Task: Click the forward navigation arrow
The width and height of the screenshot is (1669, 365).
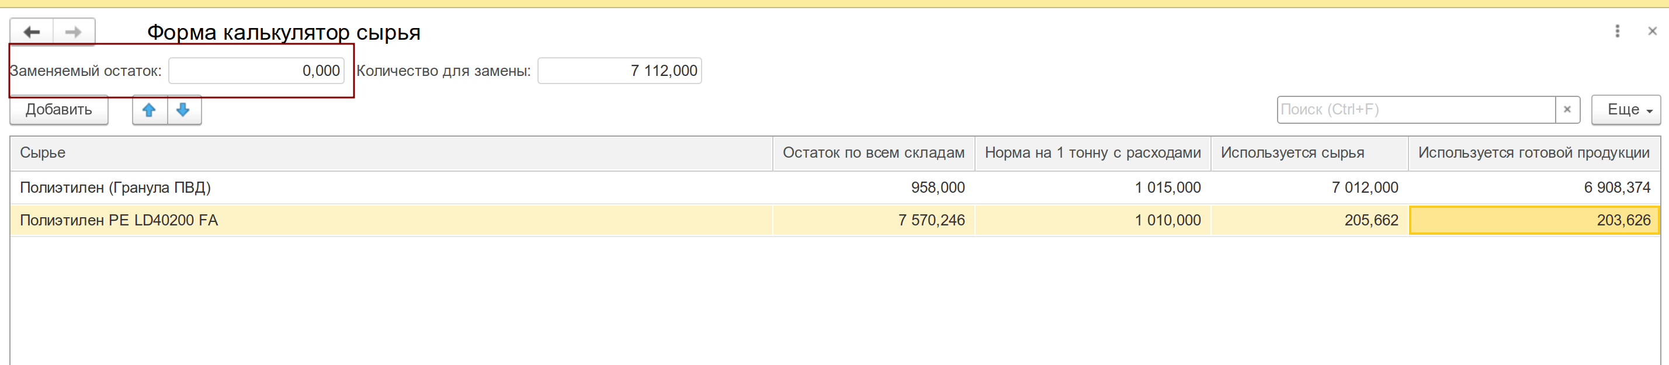Action: coord(73,32)
